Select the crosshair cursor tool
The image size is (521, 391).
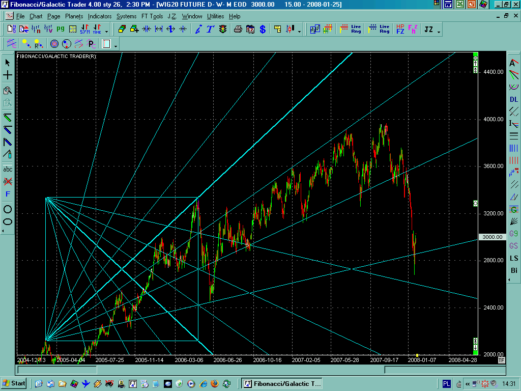click(8, 75)
